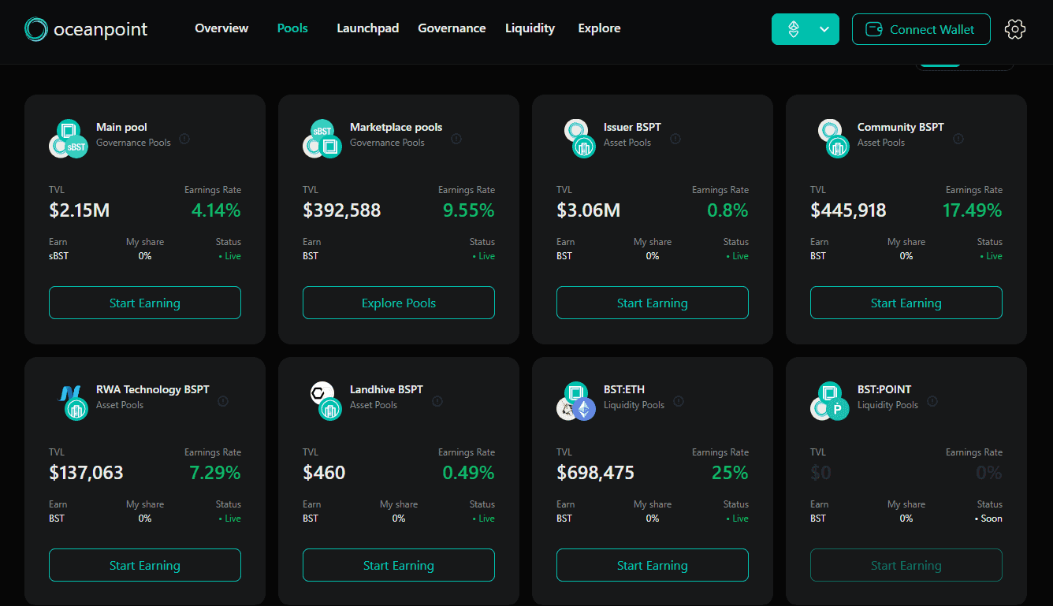This screenshot has width=1053, height=606.
Task: Navigate to the Liquidity page
Action: tap(530, 28)
